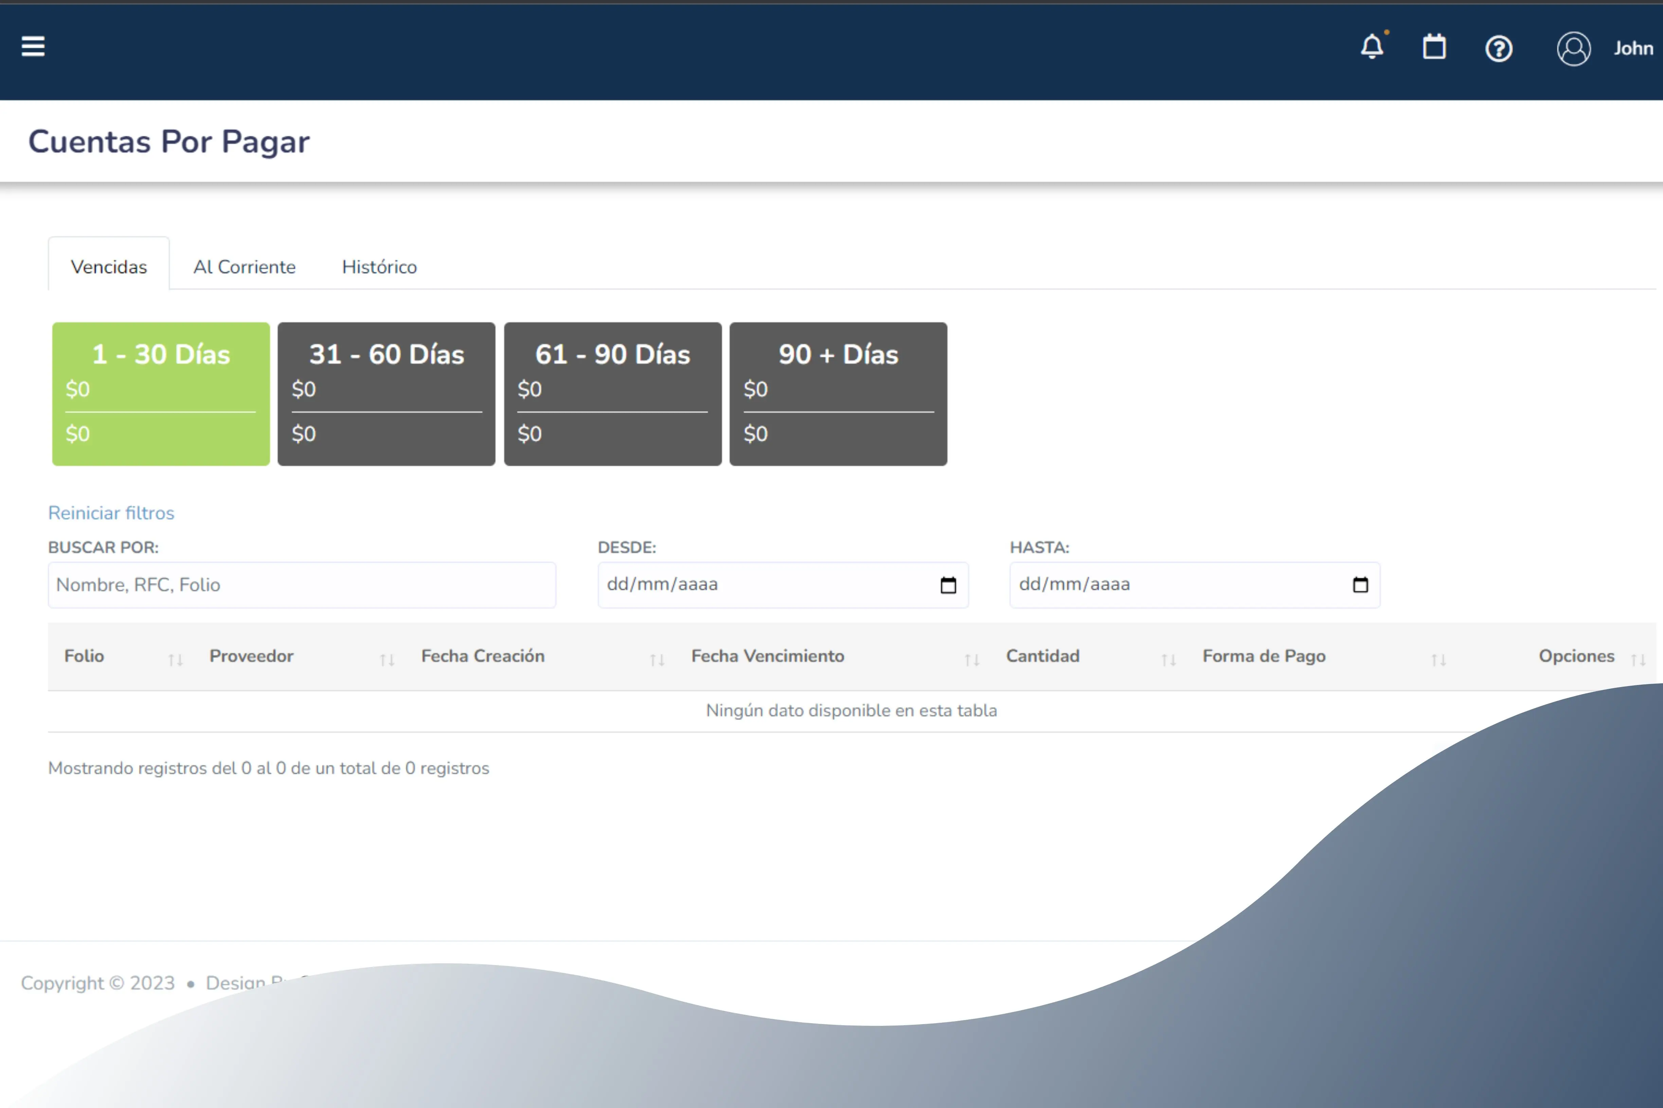Open John's account menu

pyautogui.click(x=1633, y=49)
